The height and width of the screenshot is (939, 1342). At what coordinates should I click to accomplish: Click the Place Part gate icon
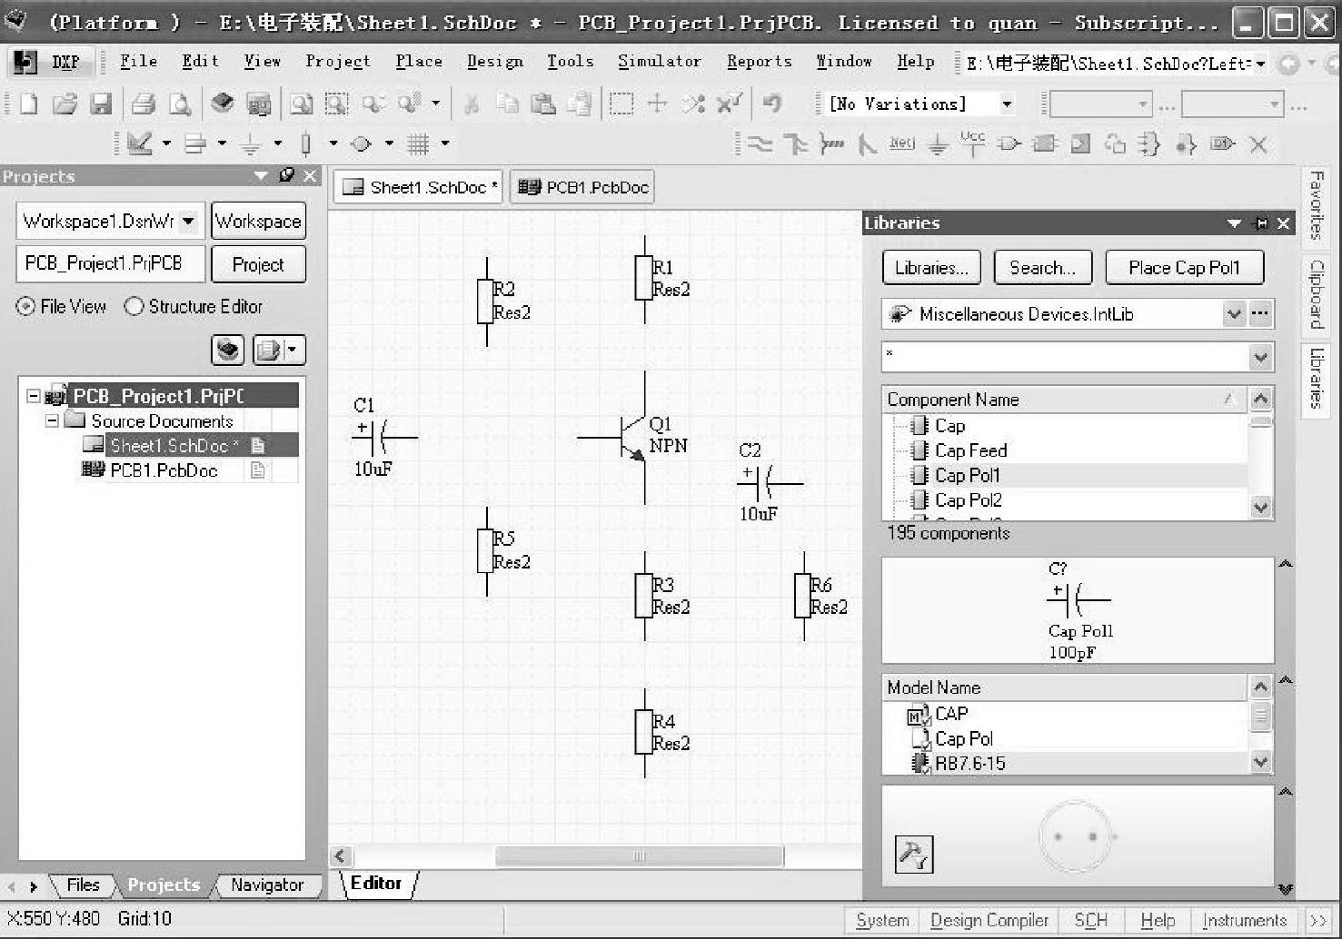pyautogui.click(x=1009, y=143)
